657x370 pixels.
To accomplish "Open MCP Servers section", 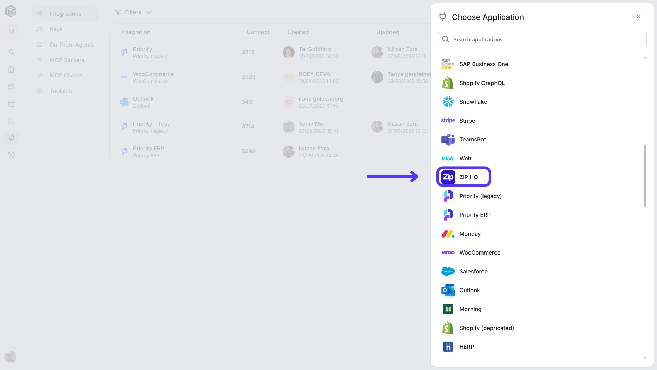I will 67,60.
